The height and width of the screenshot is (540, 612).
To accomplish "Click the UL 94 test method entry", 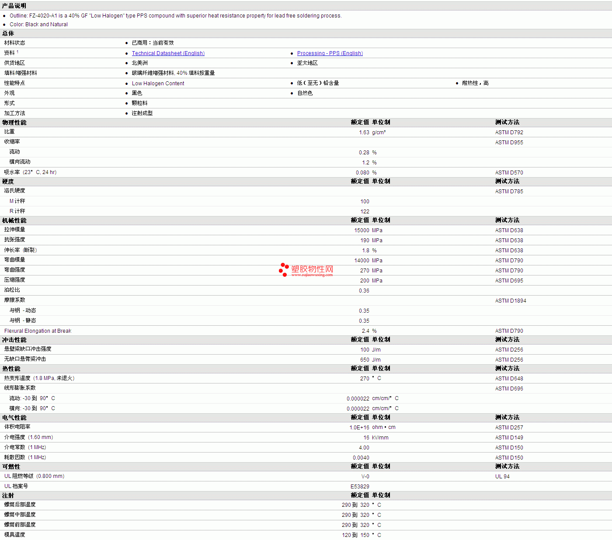I will pos(502,477).
